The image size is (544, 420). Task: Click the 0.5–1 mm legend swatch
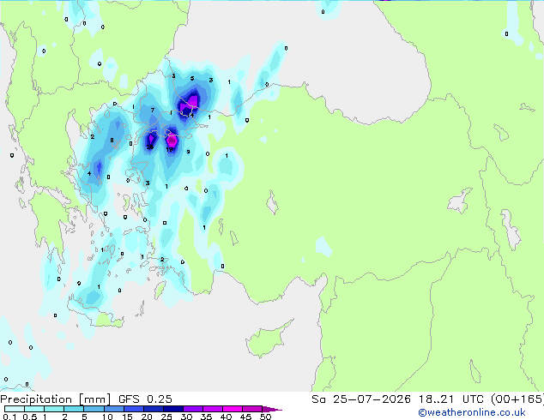34,409
